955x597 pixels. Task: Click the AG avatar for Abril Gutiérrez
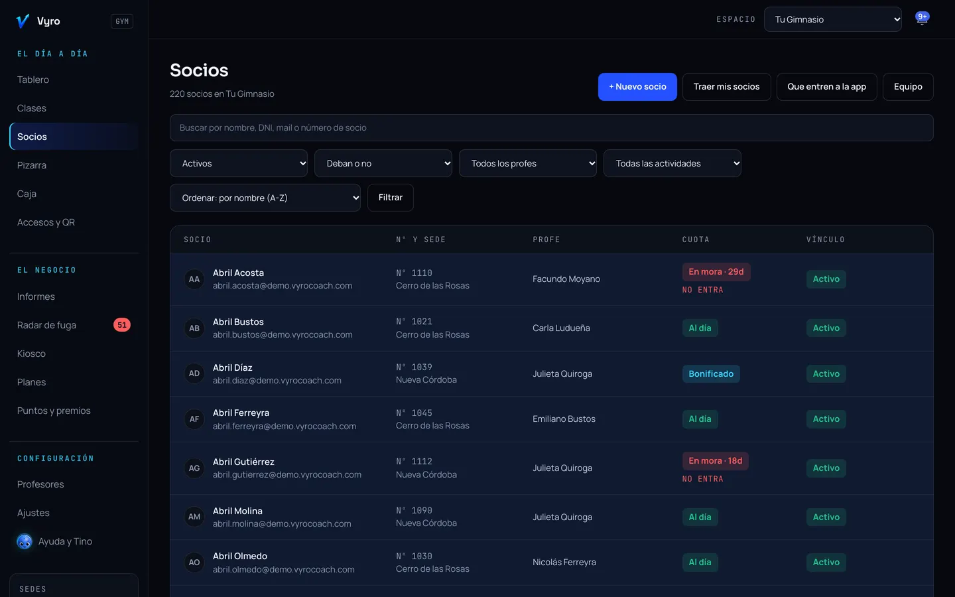194,468
